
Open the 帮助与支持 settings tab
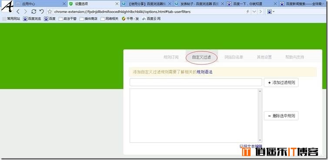pos(295,57)
